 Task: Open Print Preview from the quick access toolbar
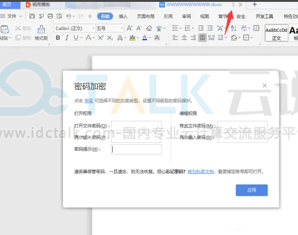pyautogui.click(x=59, y=16)
